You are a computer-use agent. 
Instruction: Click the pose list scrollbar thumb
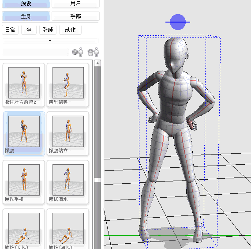tap(97, 180)
